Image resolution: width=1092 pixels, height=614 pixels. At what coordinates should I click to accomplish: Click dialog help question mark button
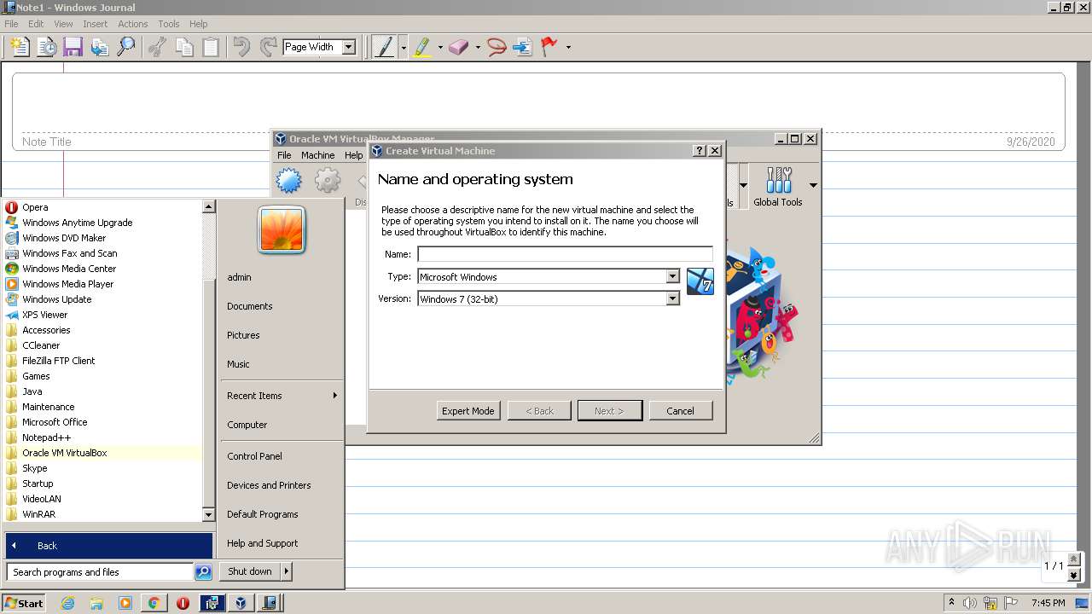[x=700, y=150]
